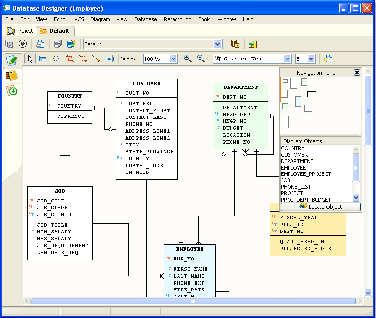376x318 pixels.
Task: Open the Refactoring menu
Action: coord(177,19)
